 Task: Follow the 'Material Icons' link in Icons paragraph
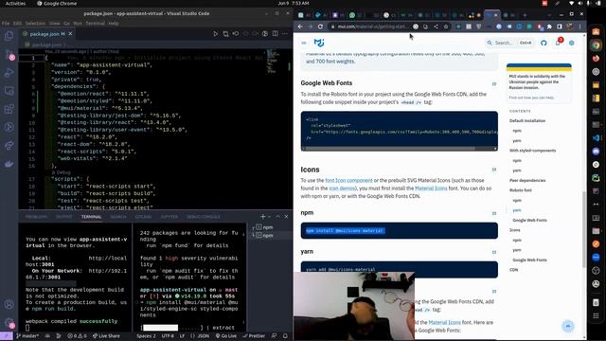pos(431,188)
